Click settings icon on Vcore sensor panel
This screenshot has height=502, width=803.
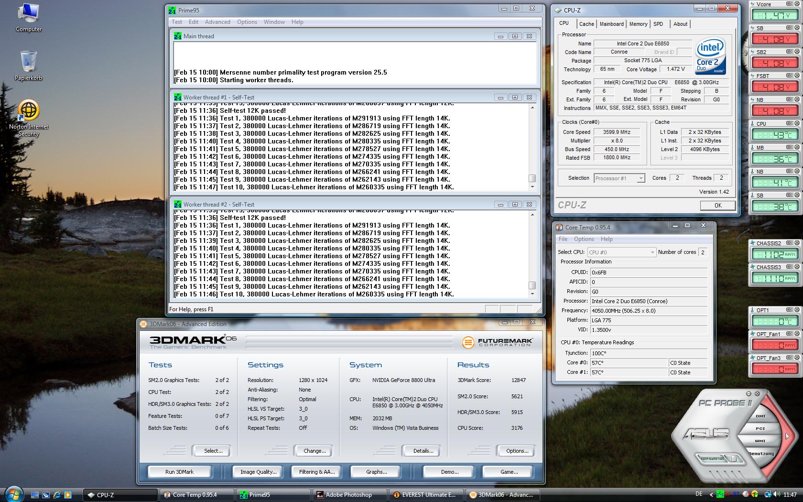pos(790,4)
